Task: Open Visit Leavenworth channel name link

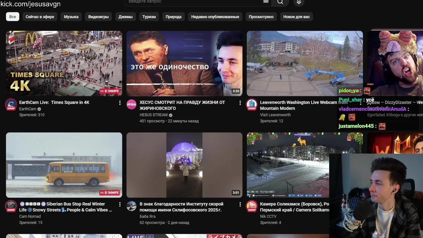Action: [x=275, y=115]
